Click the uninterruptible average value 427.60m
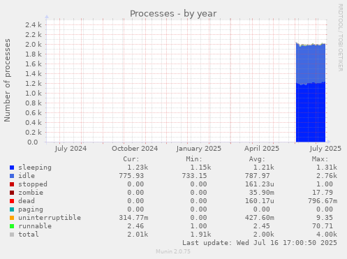Screen dimensions: 347x259 click(260, 218)
